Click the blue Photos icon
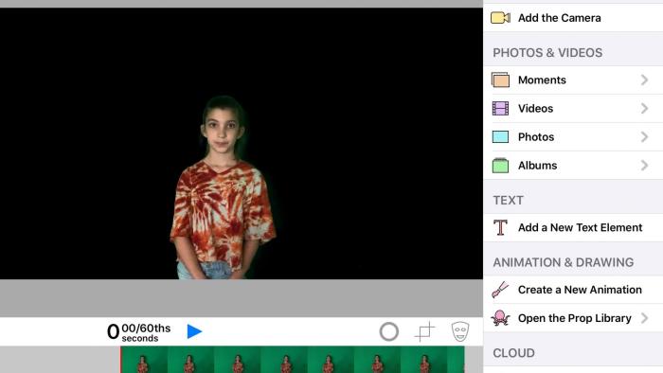Viewport: 663px width, 373px height. 500,137
